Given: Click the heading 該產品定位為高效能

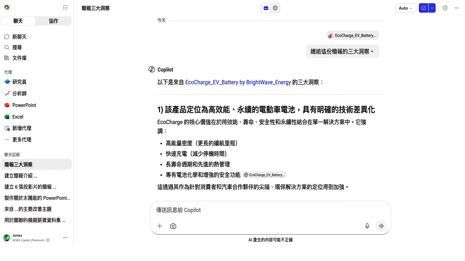Looking at the screenshot, I should point(266,109).
